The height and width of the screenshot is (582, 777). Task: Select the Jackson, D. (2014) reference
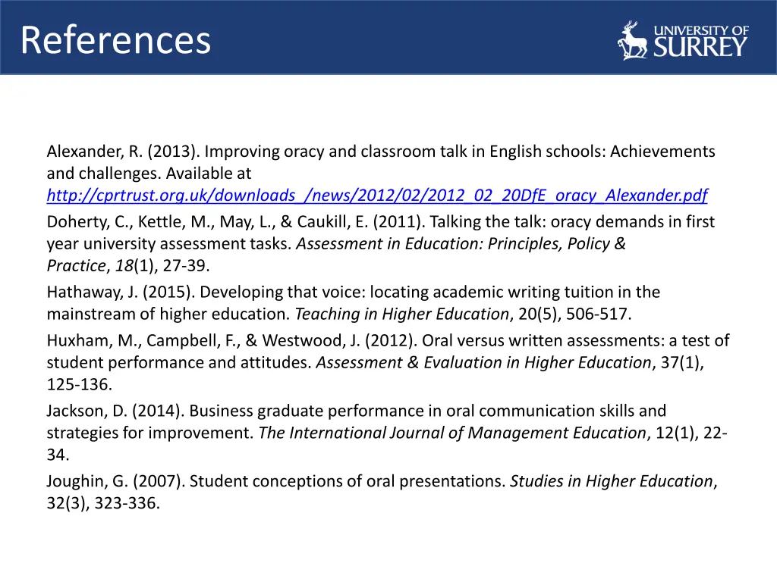(x=387, y=433)
